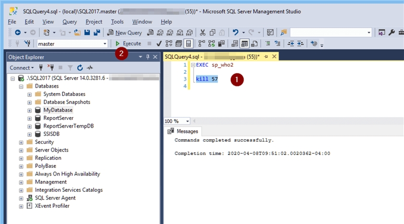Click the Parse checkmark icon
Viewport: 404px width, 224px height.
[x=159, y=44]
